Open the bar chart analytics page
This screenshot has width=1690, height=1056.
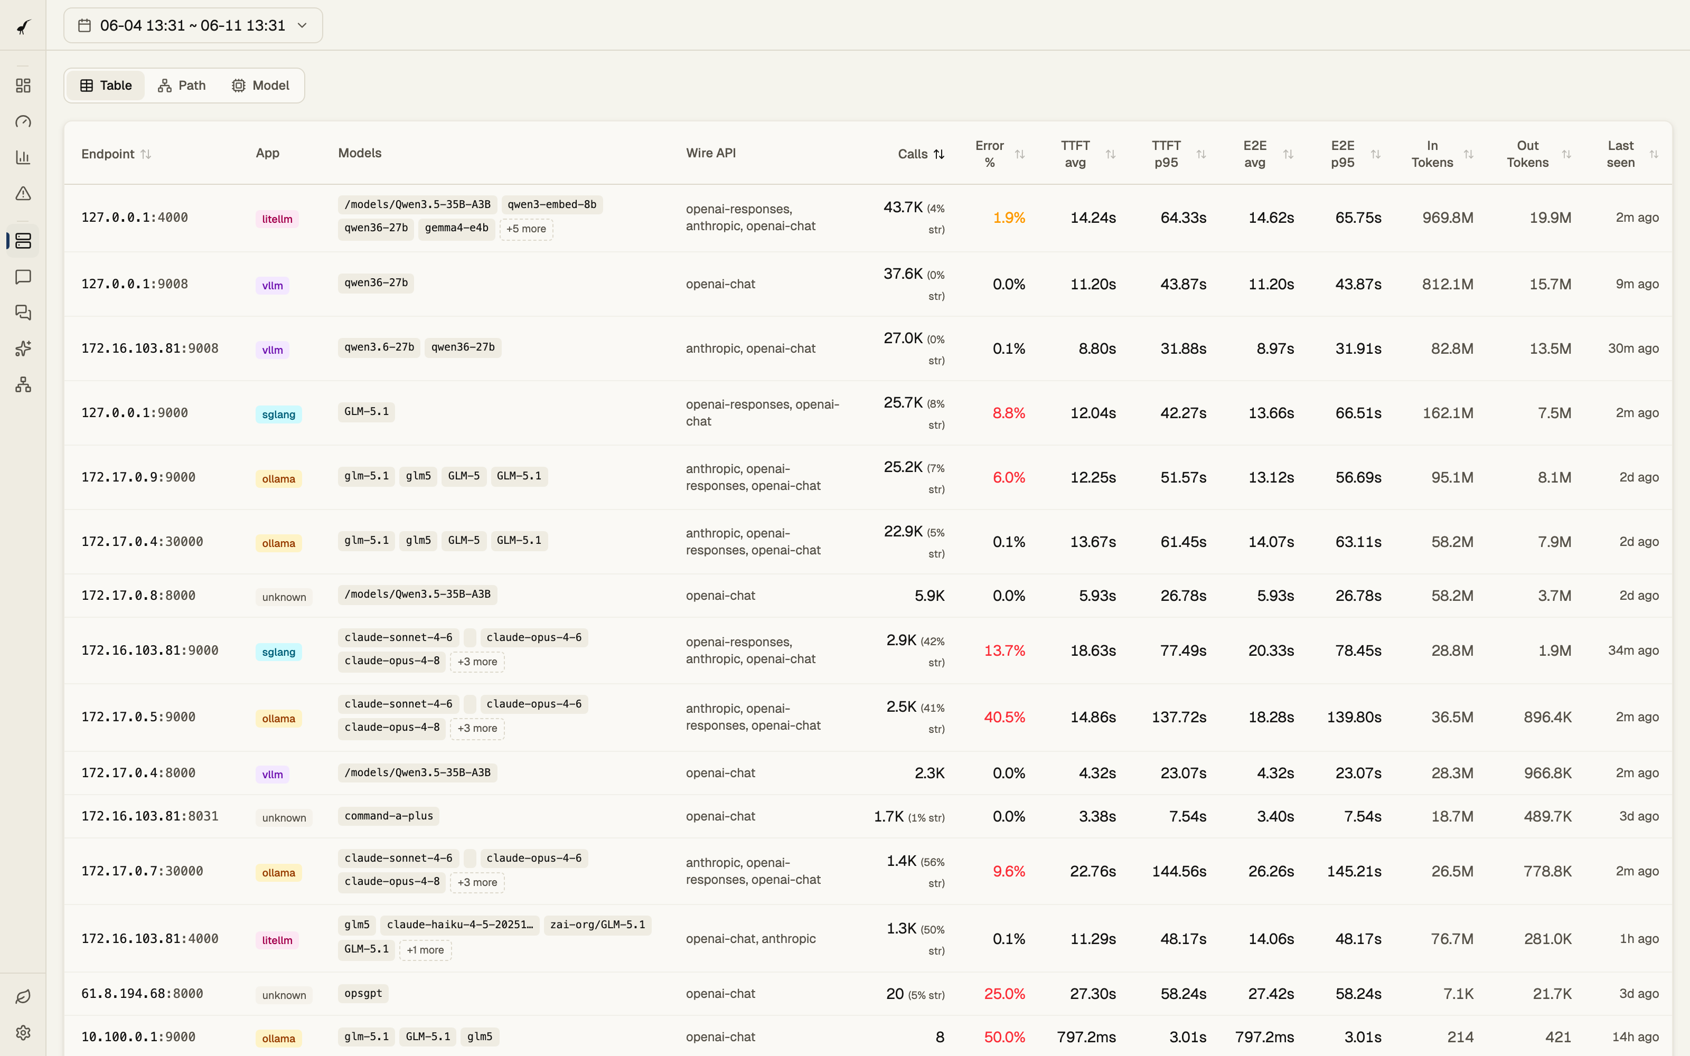pos(23,157)
